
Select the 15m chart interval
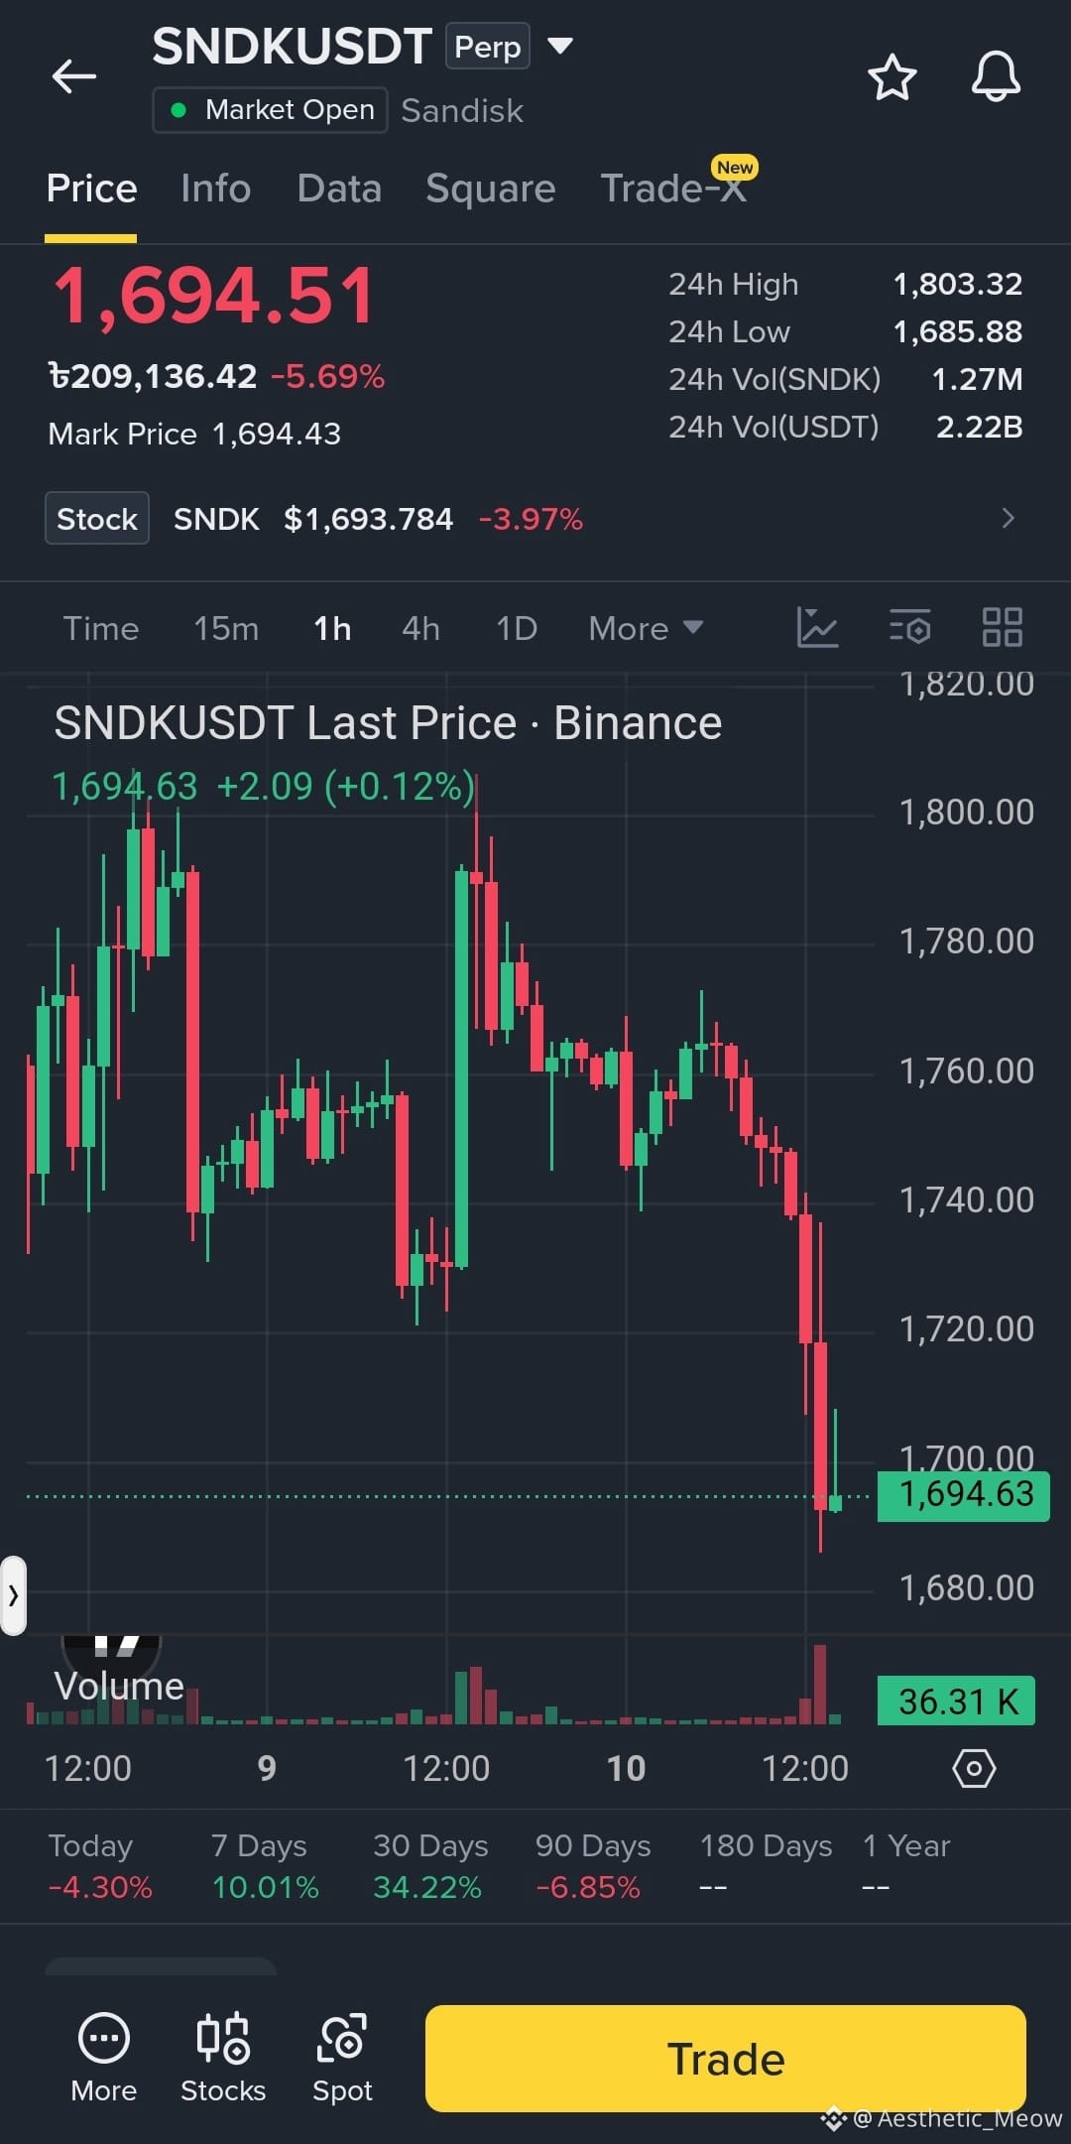(x=226, y=629)
